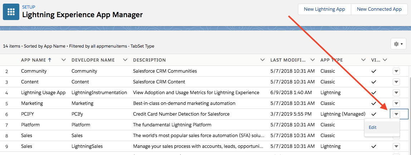411x155 pixels.
Task: Click the Description column header
Action: tap(150, 60)
